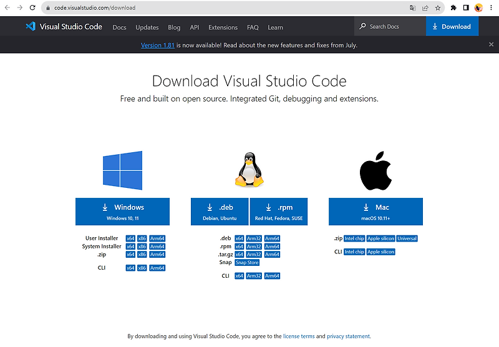Viewport: 499px width, 347px height.
Task: Open the API menu item
Action: pos(195,27)
